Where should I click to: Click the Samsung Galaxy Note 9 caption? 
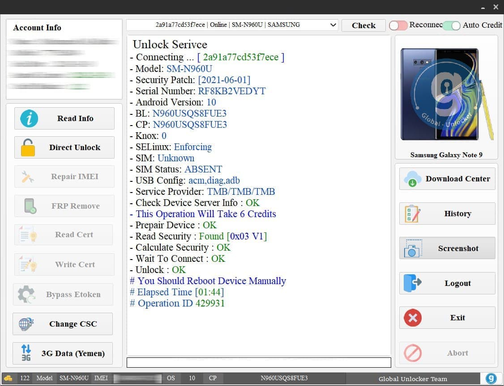point(446,155)
